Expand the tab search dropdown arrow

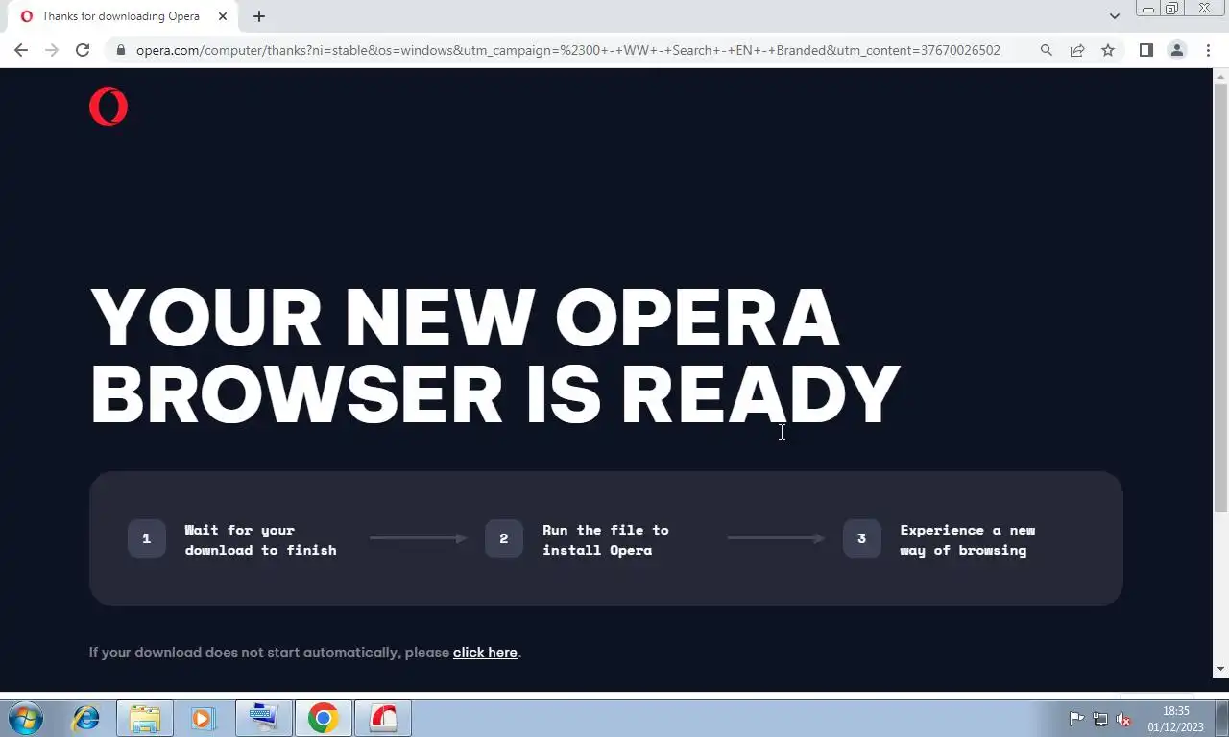click(1115, 16)
